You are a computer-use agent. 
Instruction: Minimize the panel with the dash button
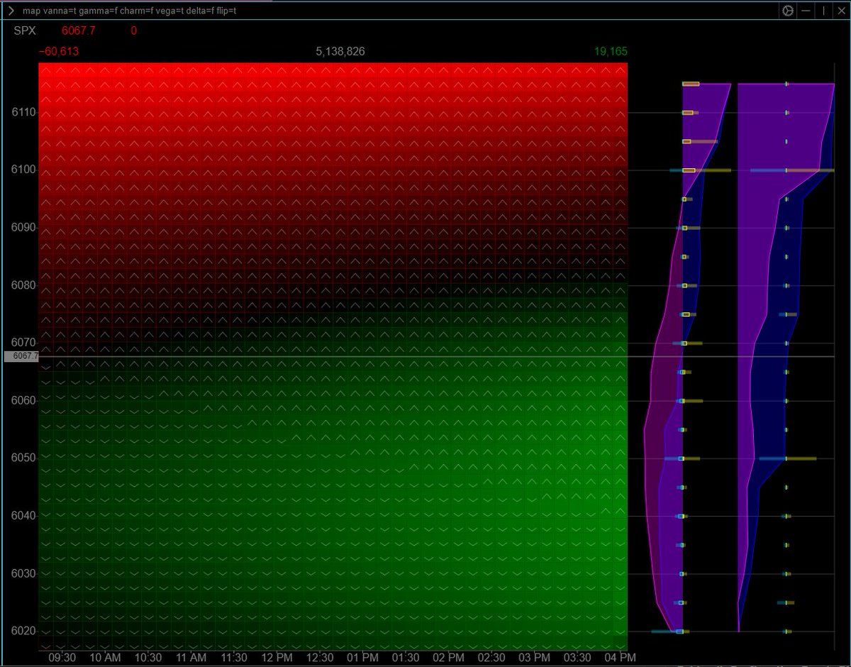[806, 11]
